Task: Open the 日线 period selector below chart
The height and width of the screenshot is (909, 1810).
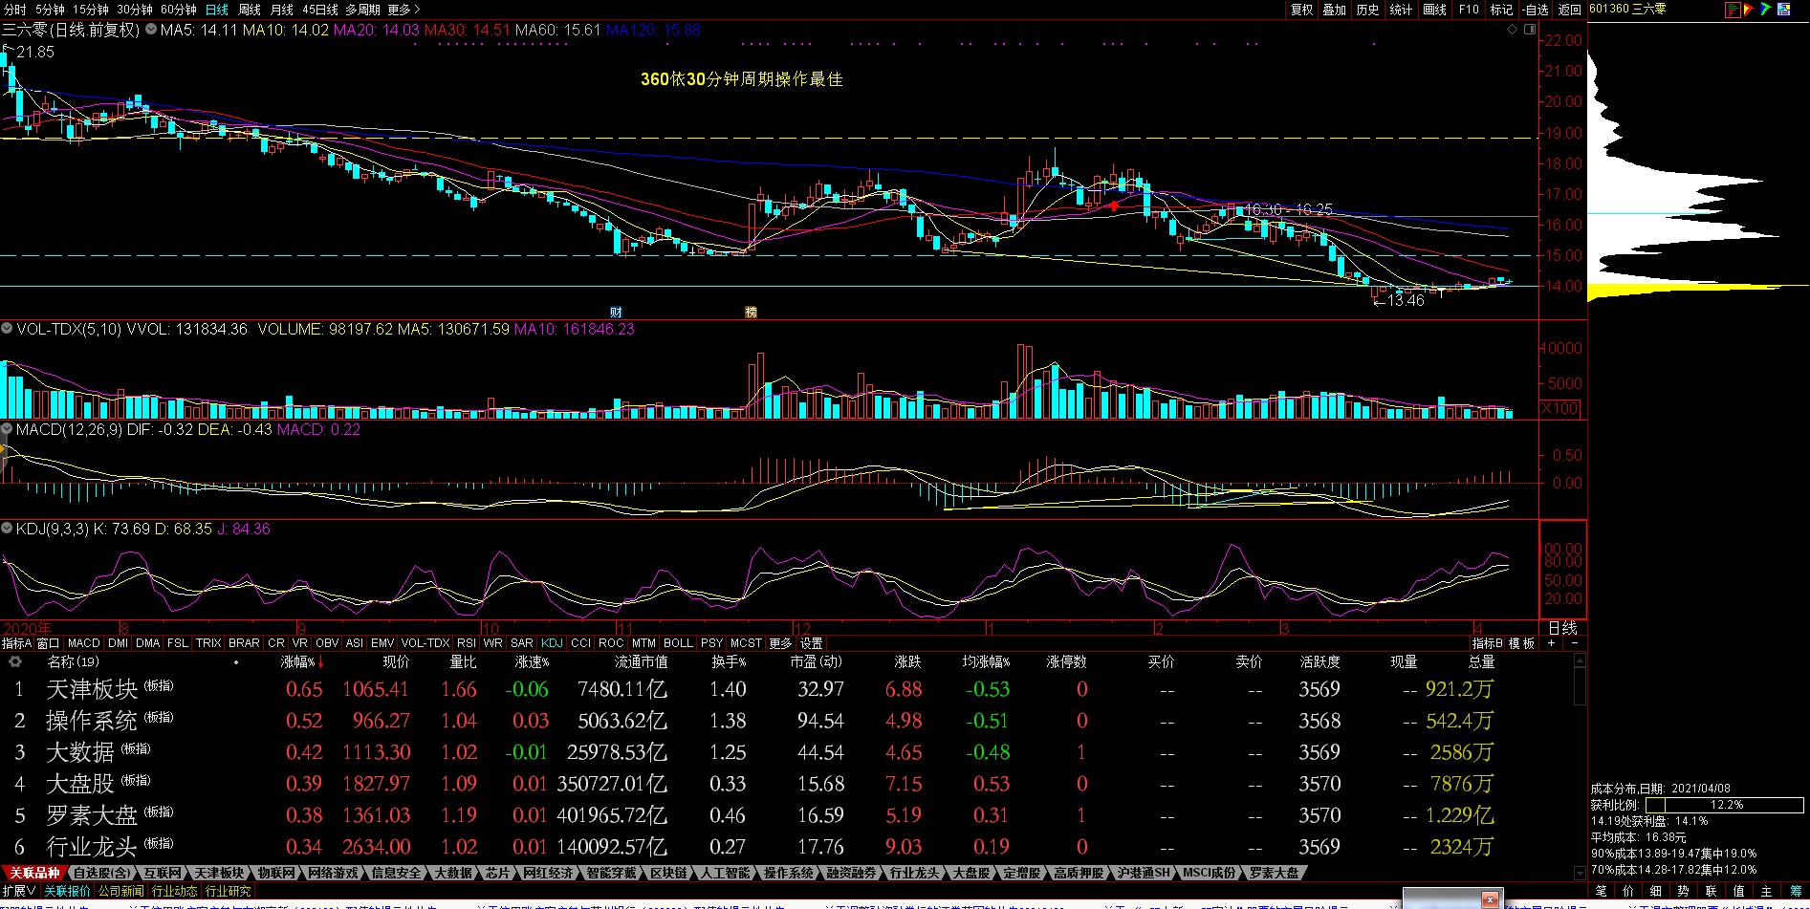Action: pyautogui.click(x=1562, y=628)
